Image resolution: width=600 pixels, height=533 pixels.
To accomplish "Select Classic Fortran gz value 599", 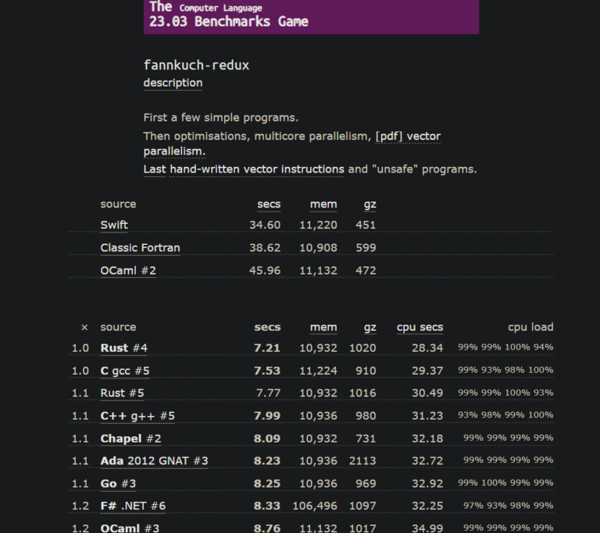I will [366, 247].
